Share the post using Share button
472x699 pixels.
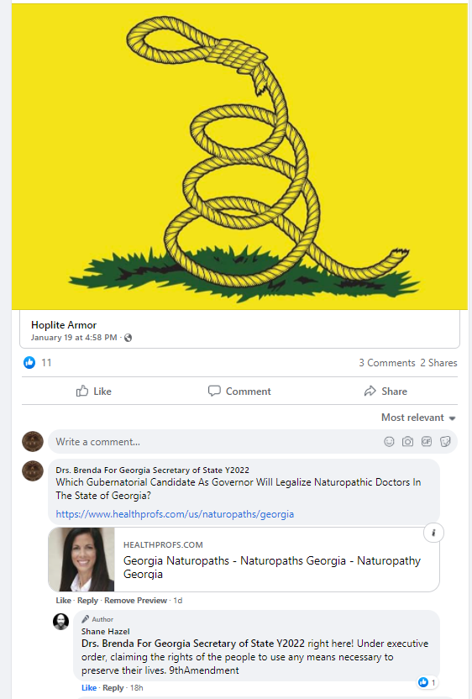(385, 392)
